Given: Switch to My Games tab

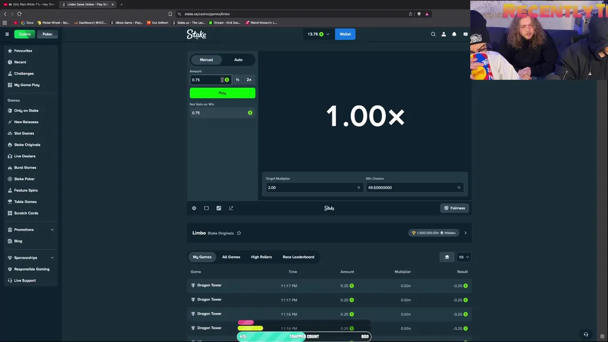Looking at the screenshot, I should pyautogui.click(x=202, y=257).
